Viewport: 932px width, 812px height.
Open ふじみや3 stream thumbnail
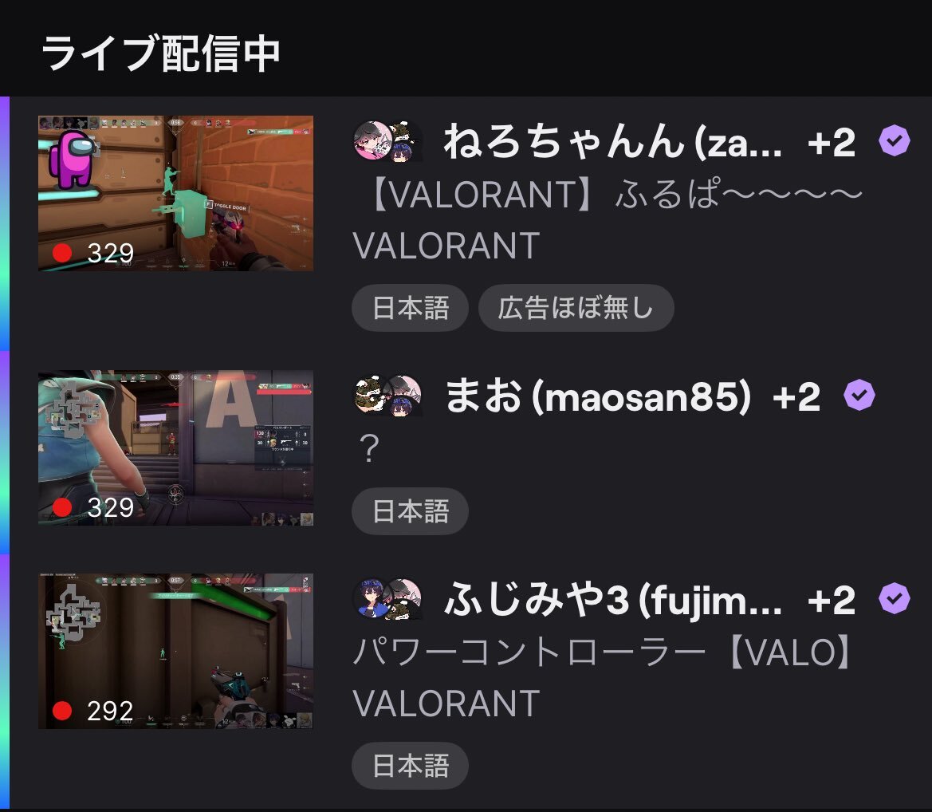(x=176, y=652)
